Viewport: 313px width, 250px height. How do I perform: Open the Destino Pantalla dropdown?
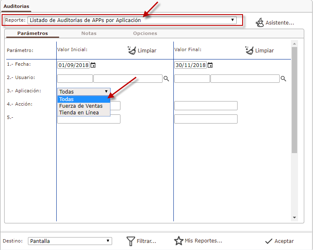(70, 241)
